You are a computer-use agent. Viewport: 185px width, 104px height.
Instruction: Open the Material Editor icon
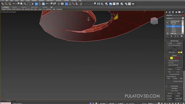coord(122,4)
